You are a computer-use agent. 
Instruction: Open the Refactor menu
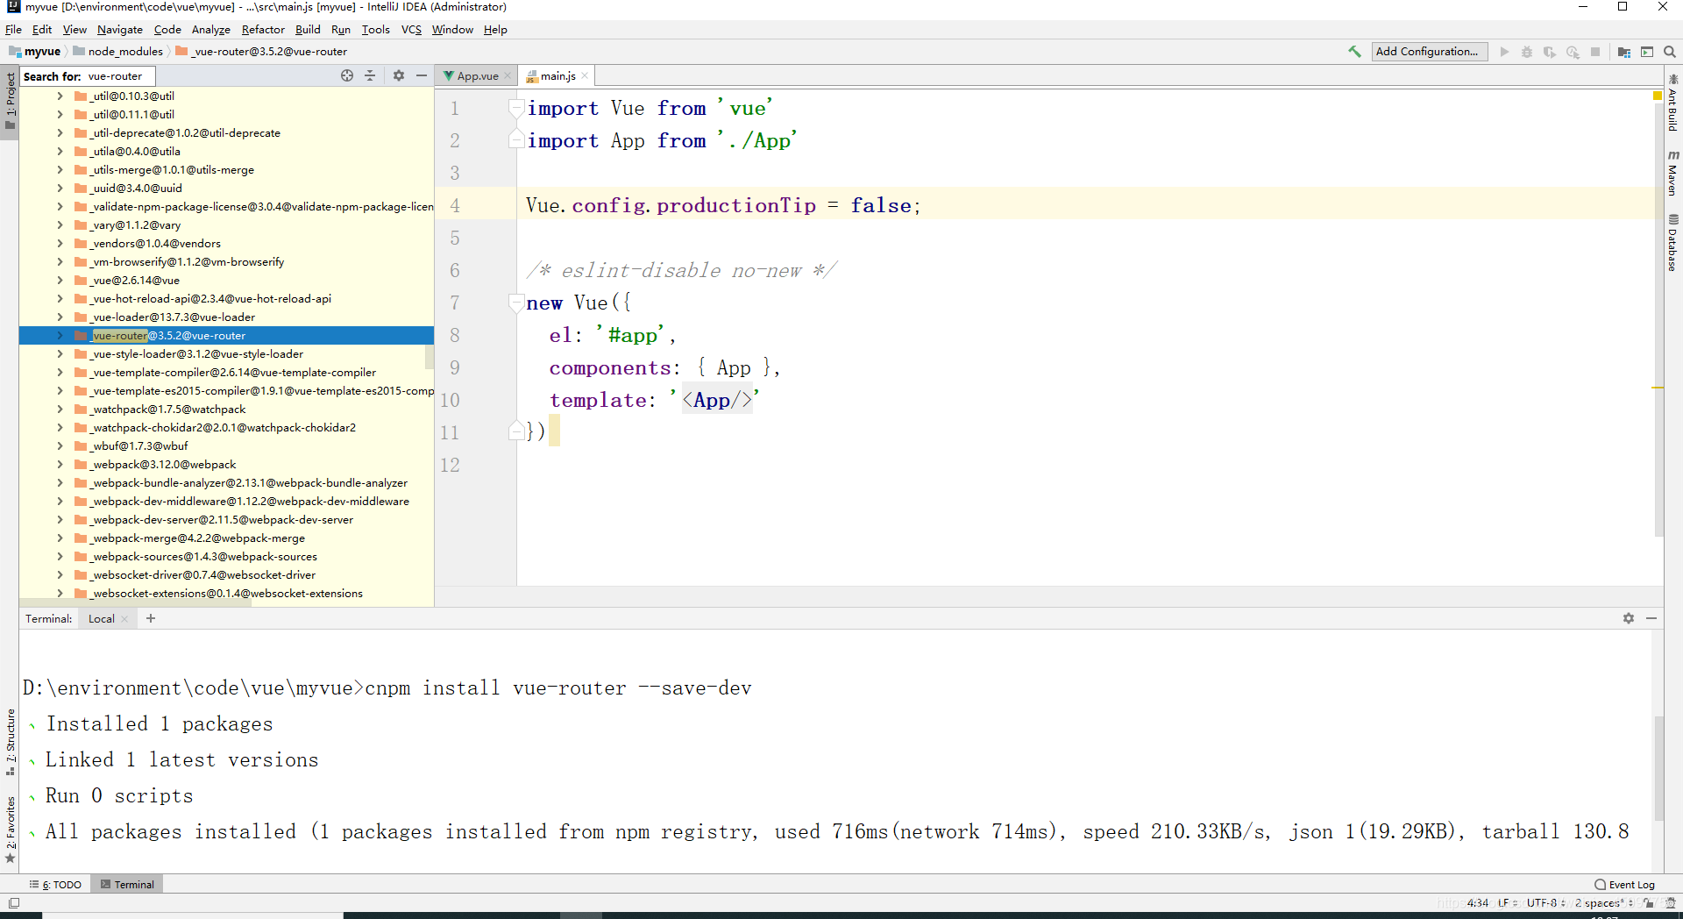(263, 29)
